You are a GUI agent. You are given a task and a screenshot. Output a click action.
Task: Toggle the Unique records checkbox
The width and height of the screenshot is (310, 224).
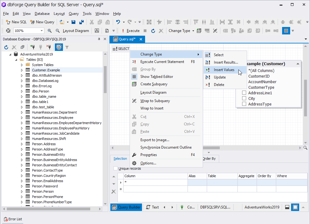click(115, 168)
